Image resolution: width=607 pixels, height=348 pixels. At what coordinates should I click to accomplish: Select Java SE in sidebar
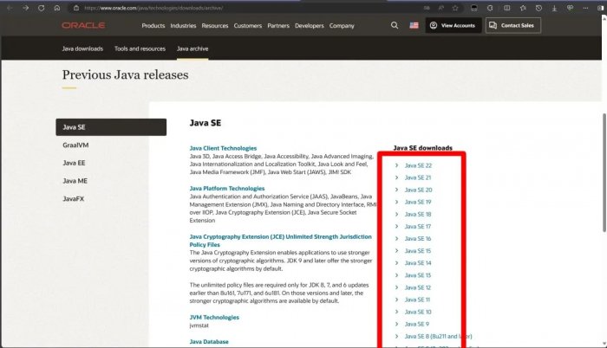pyautogui.click(x=111, y=127)
